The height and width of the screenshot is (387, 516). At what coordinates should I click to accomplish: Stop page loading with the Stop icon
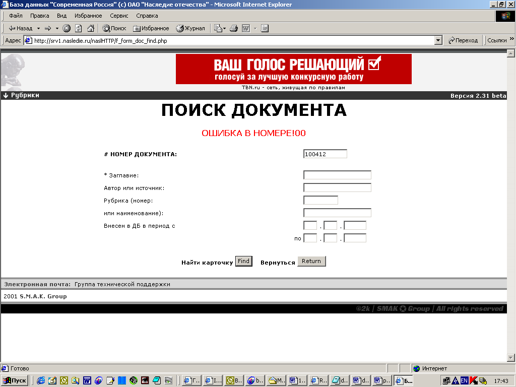click(x=67, y=28)
